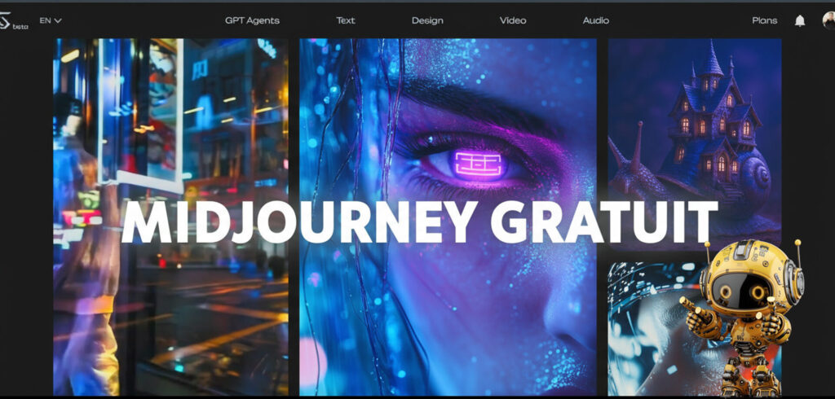Click the MIDJOURNEY GRATUIT title text
This screenshot has height=399, width=835.
point(419,221)
